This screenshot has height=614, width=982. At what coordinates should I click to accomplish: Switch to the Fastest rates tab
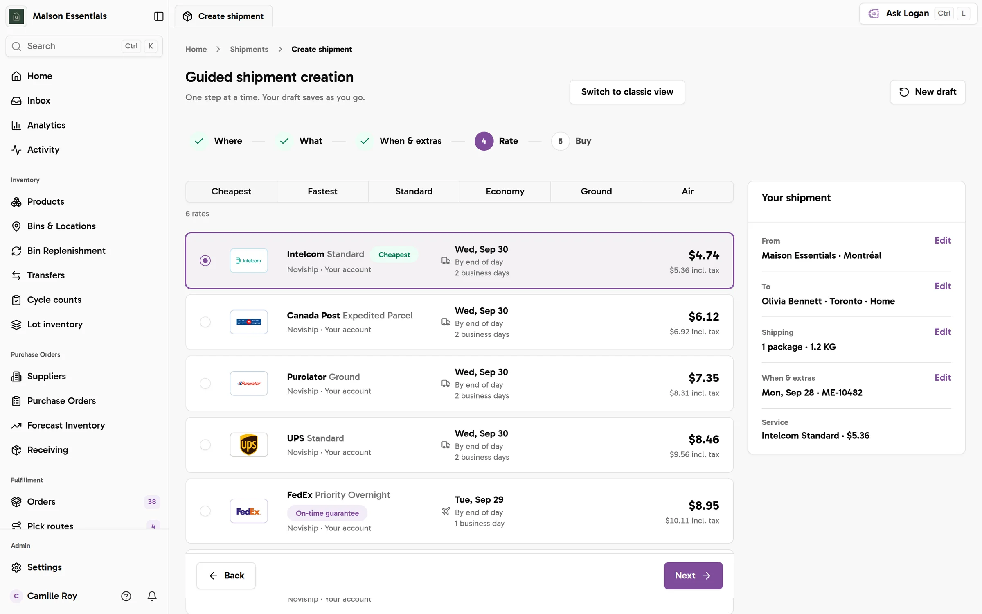(322, 192)
